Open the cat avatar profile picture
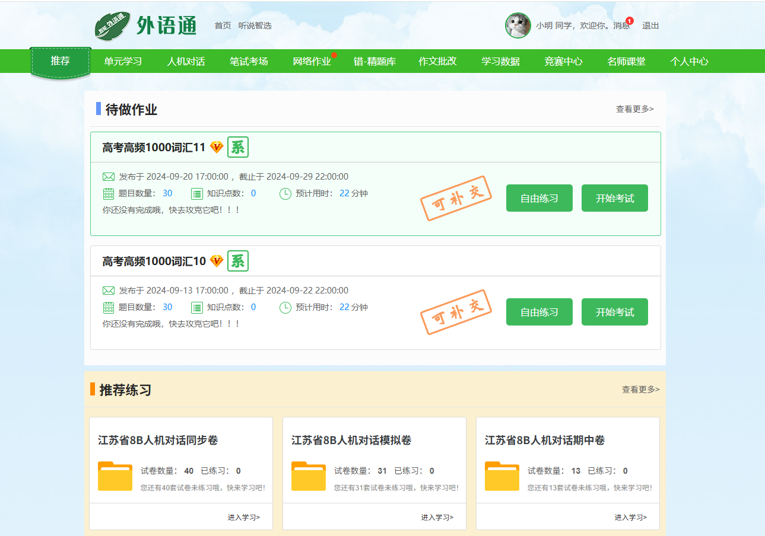Viewport: 765px width, 536px height. pyautogui.click(x=518, y=25)
